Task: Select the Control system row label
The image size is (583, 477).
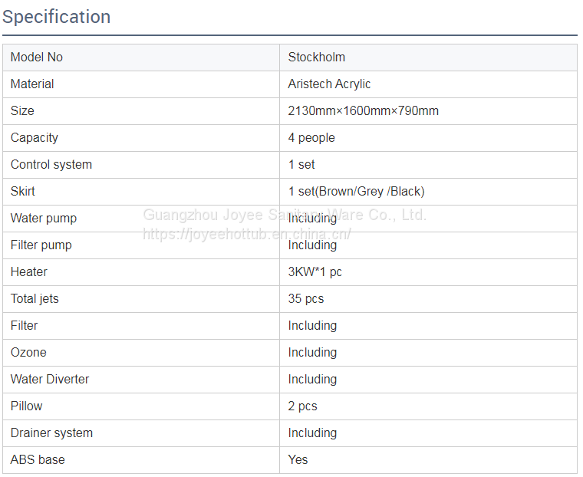Action: coord(51,165)
